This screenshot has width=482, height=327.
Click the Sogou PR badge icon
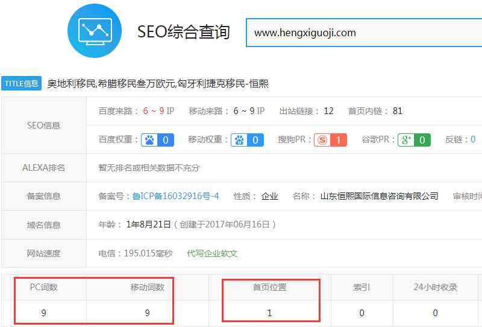pos(322,140)
